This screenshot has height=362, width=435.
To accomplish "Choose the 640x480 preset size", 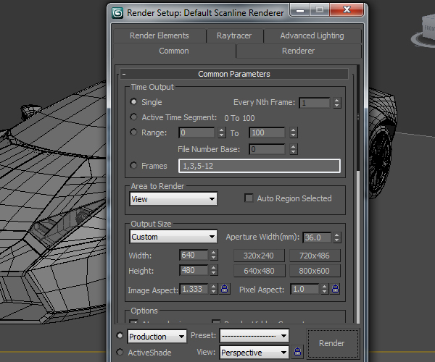I will point(259,271).
